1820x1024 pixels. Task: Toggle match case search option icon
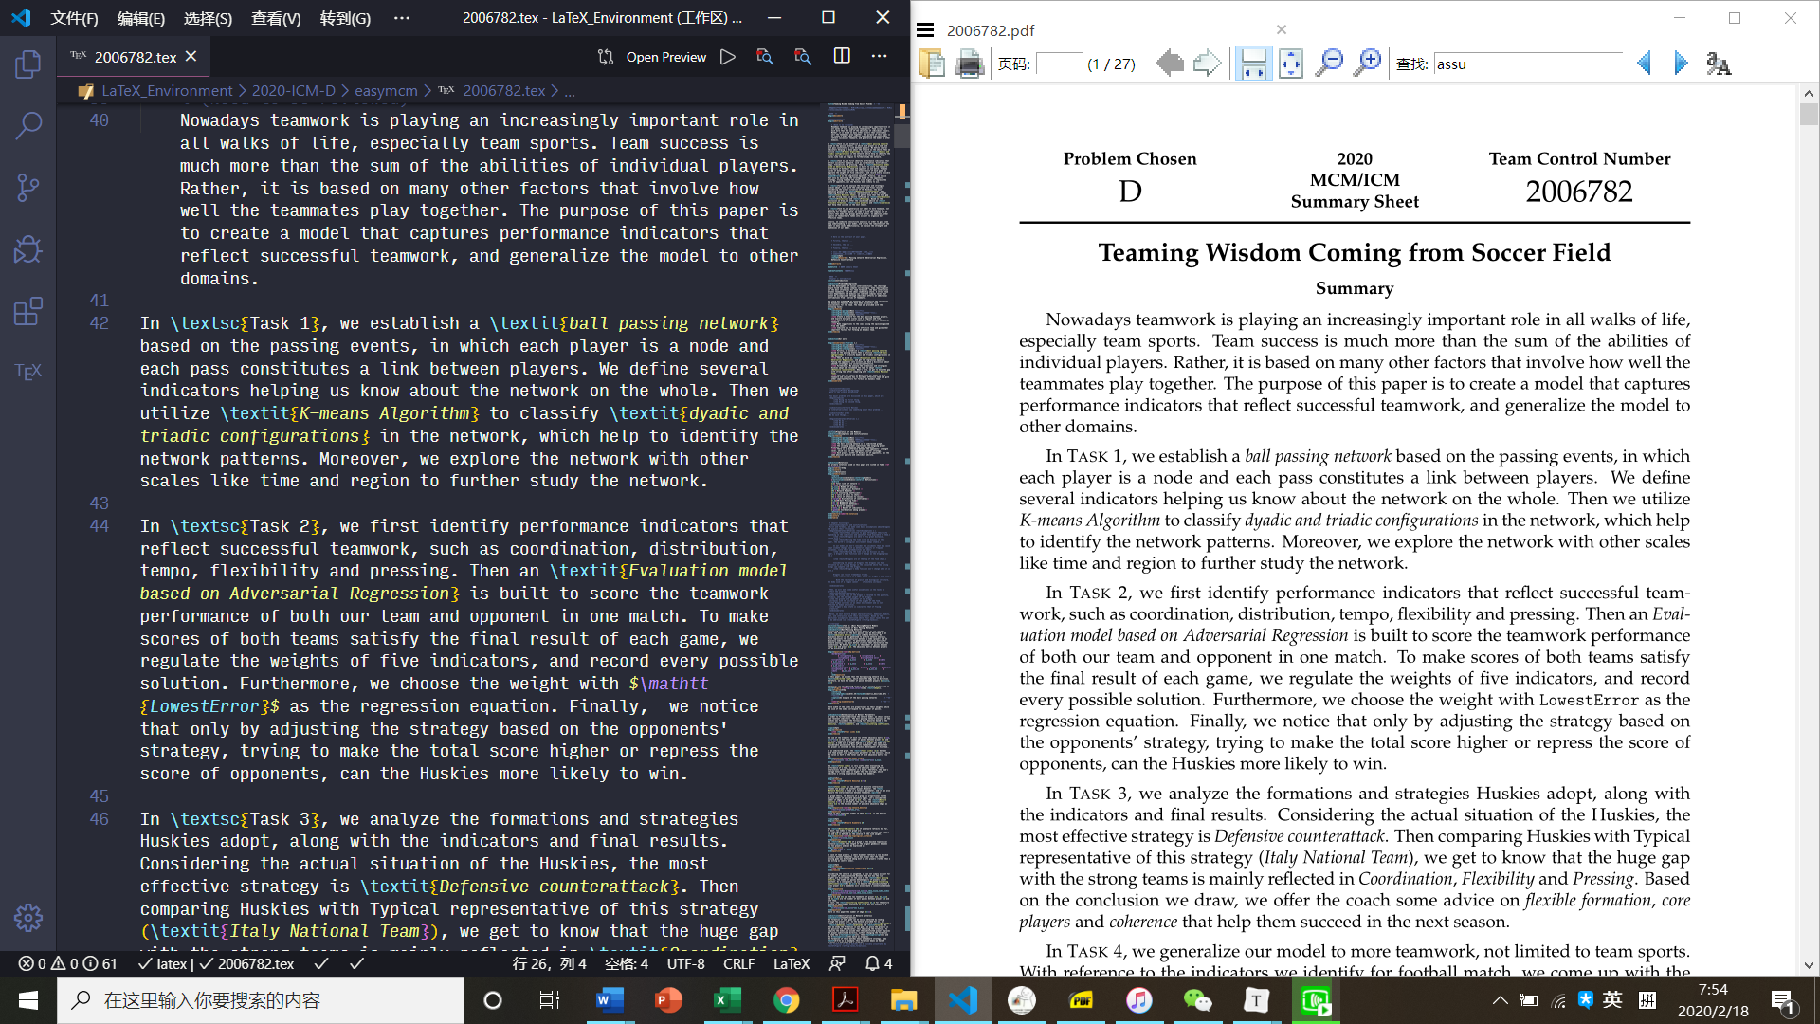click(1718, 64)
